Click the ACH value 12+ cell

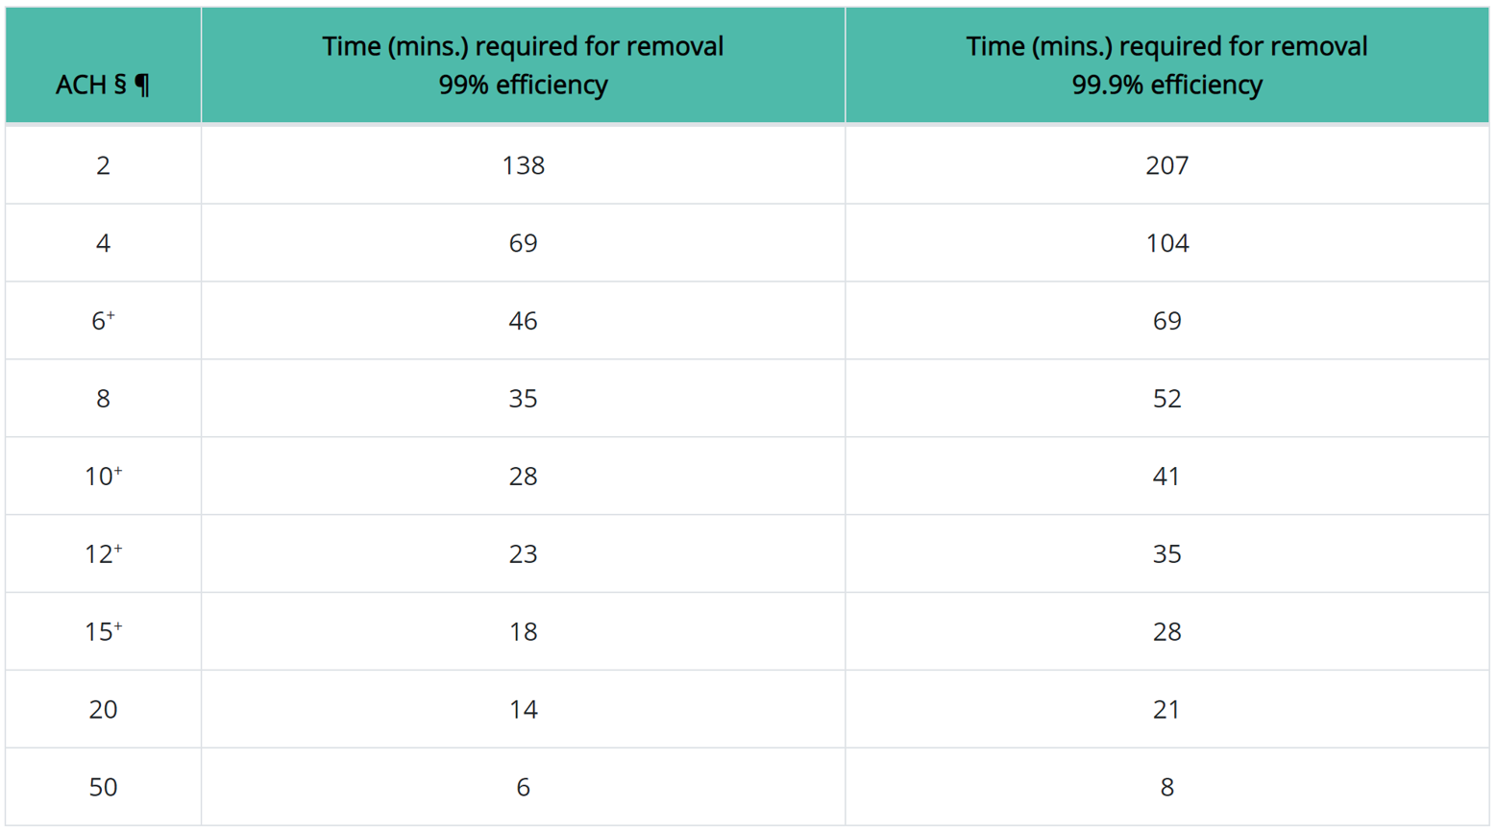[103, 554]
